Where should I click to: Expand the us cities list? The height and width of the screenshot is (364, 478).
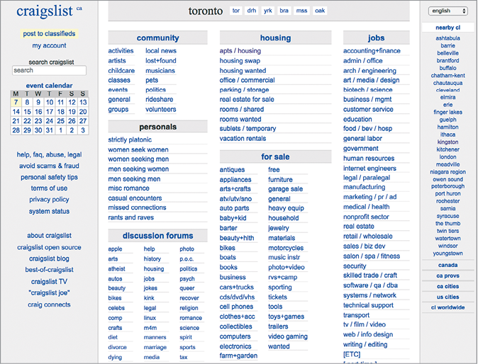click(x=448, y=297)
